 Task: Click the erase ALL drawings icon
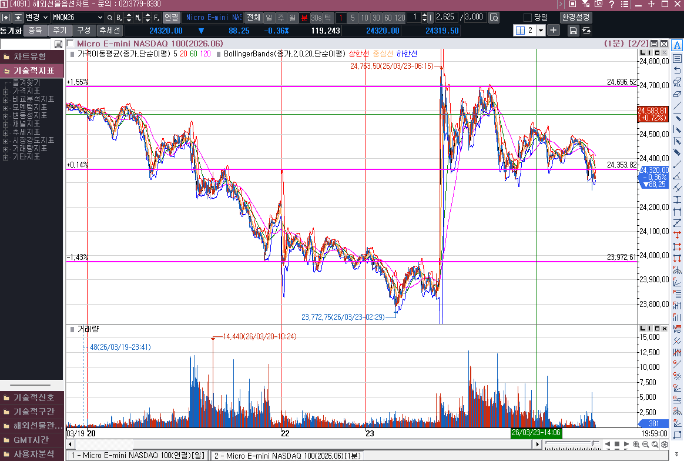pyautogui.click(x=677, y=82)
